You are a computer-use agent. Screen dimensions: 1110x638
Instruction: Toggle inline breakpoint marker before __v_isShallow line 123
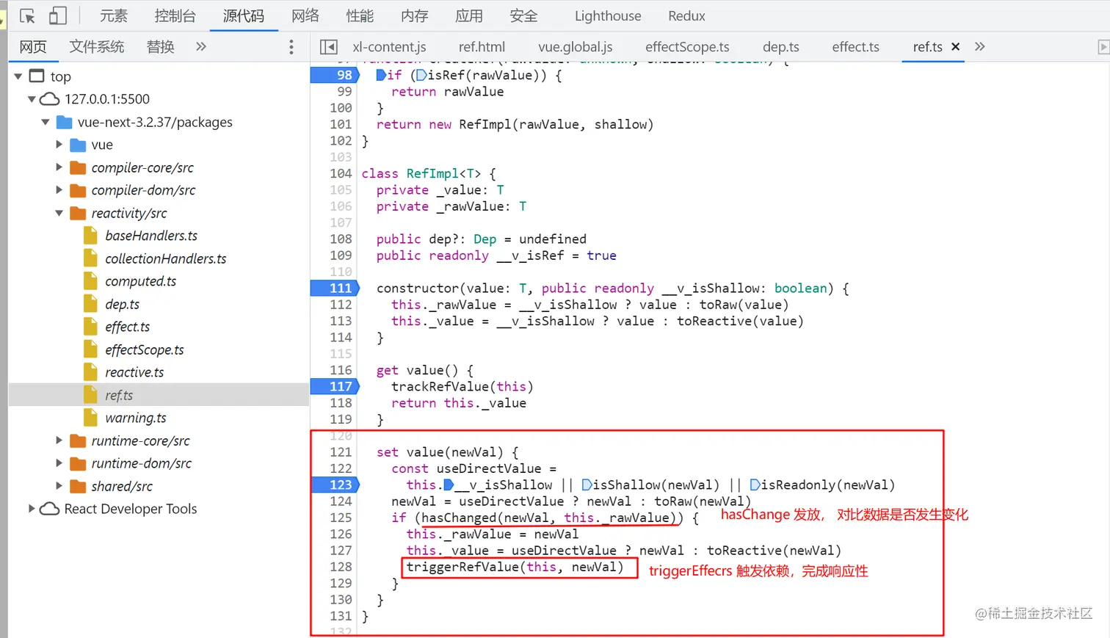pyautogui.click(x=449, y=485)
